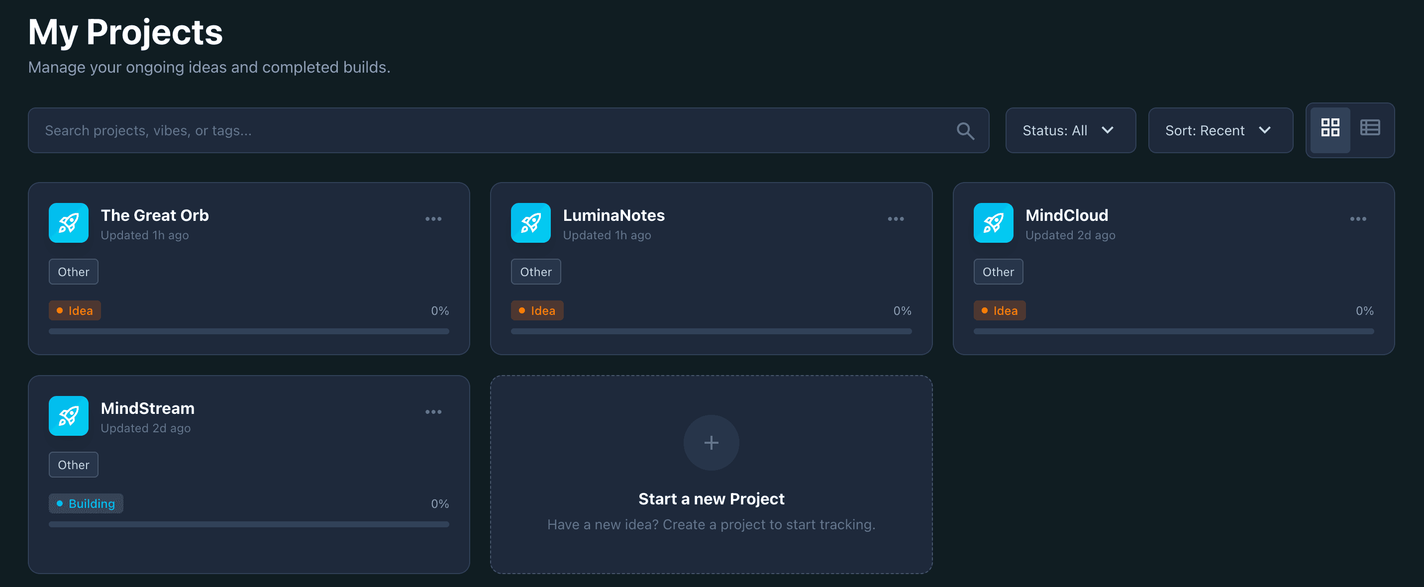Click the project search input field

pos(387,130)
